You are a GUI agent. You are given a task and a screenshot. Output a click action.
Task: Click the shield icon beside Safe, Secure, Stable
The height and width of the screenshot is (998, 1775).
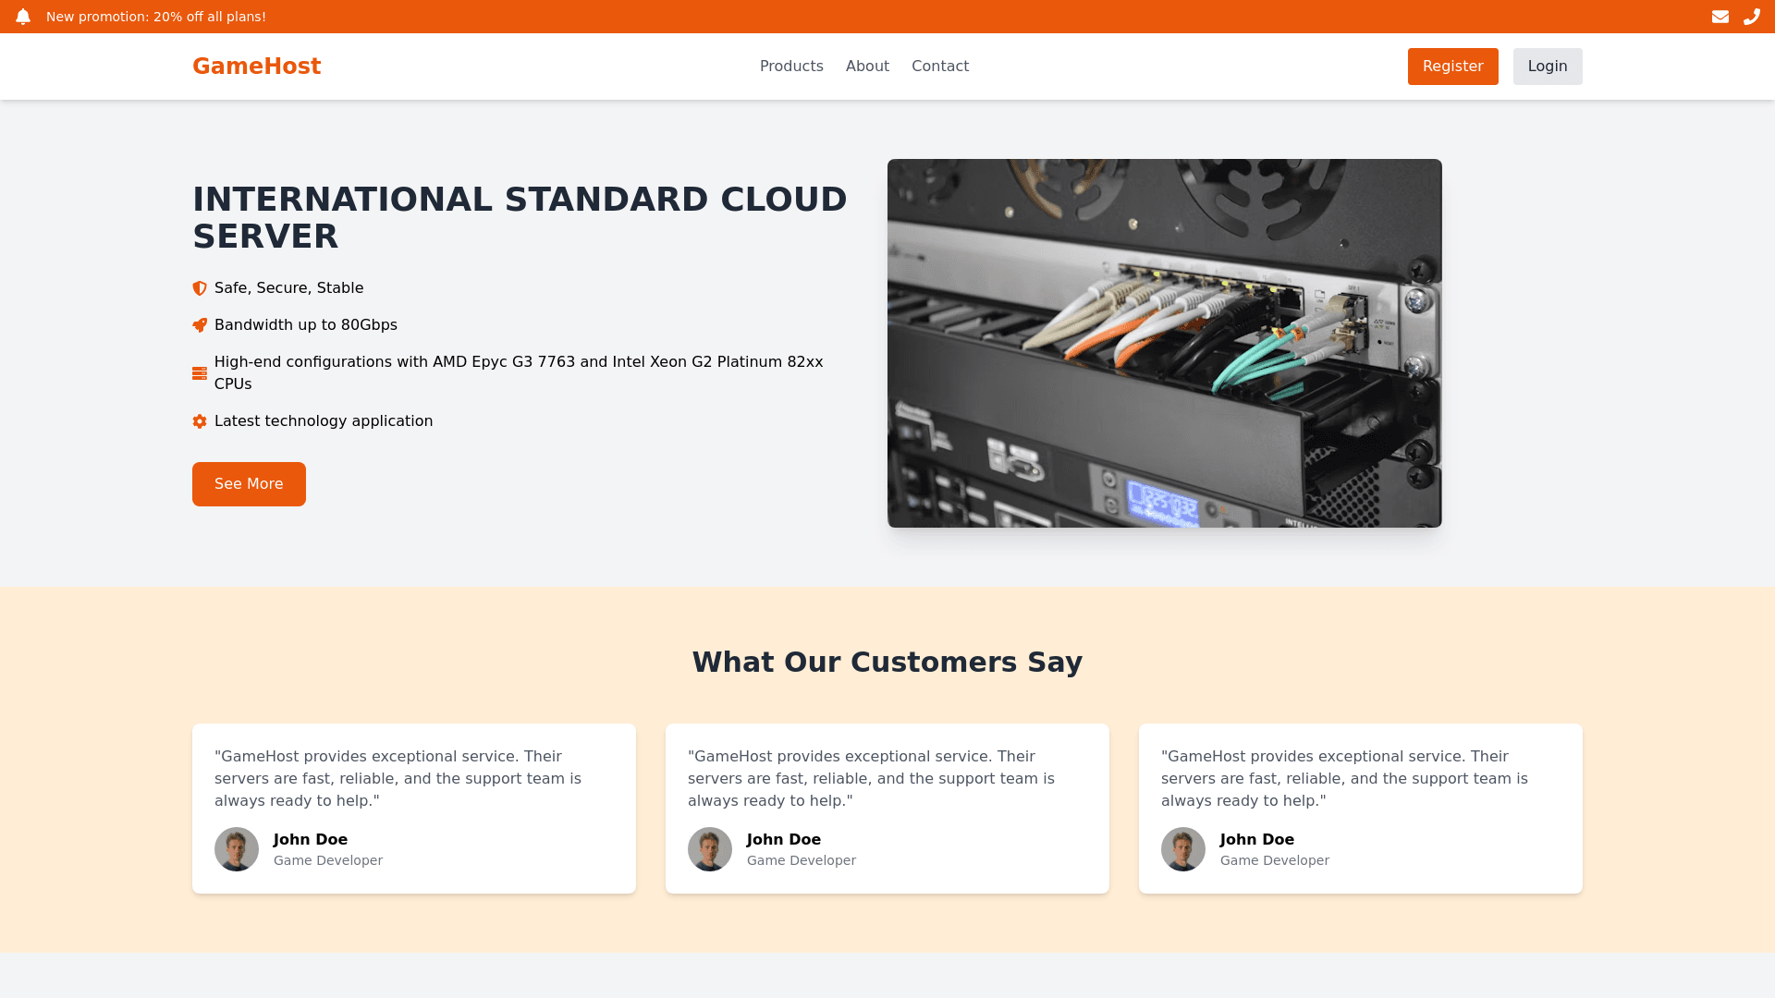click(x=200, y=288)
